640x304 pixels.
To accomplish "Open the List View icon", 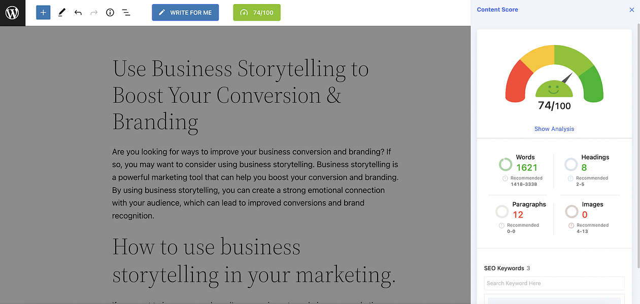I will (126, 13).
